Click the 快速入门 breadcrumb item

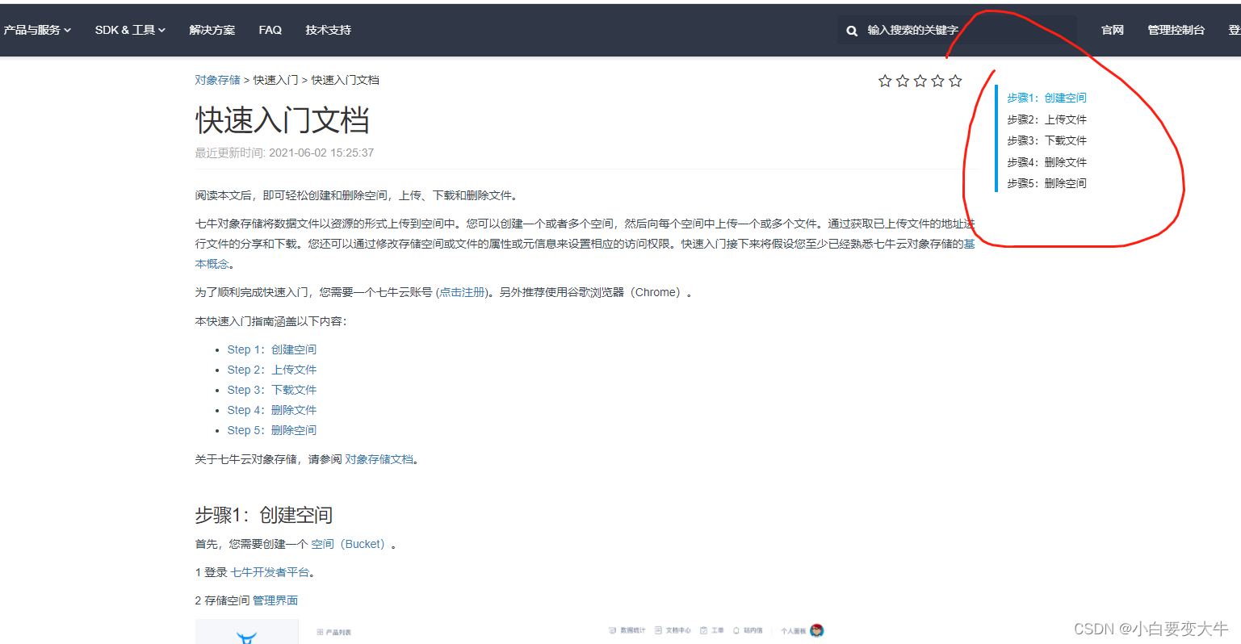tap(275, 80)
